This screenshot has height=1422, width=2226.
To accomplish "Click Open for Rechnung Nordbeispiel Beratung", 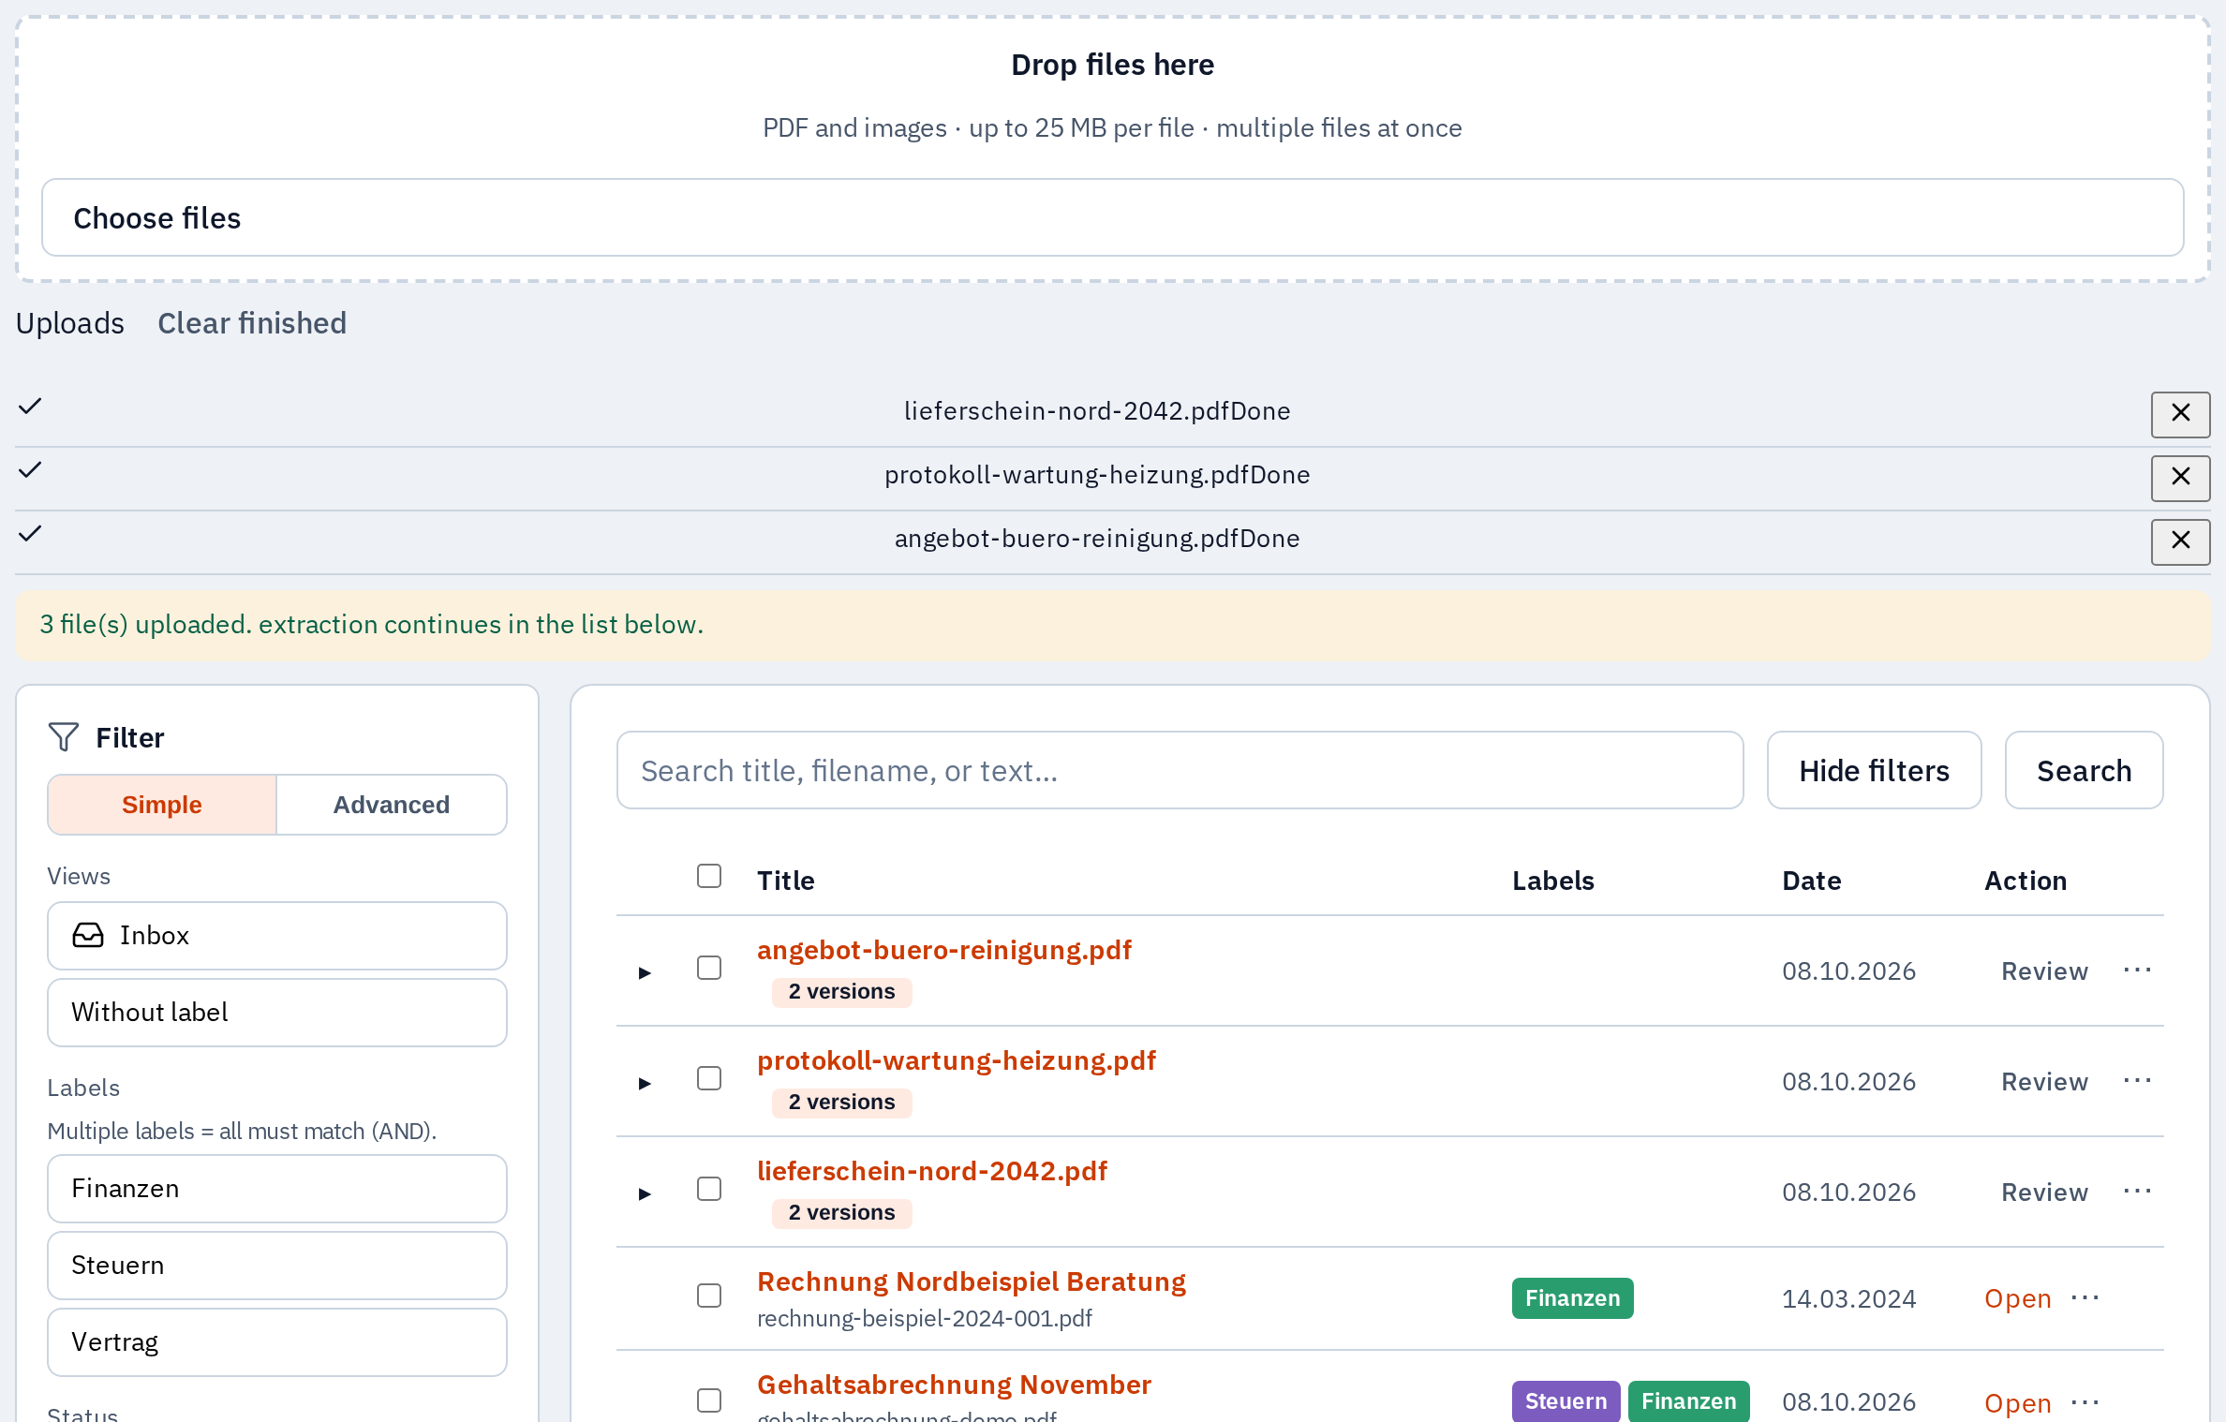I will point(2017,1299).
